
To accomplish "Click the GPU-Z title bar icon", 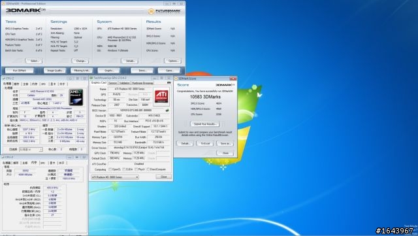I will click(91, 78).
